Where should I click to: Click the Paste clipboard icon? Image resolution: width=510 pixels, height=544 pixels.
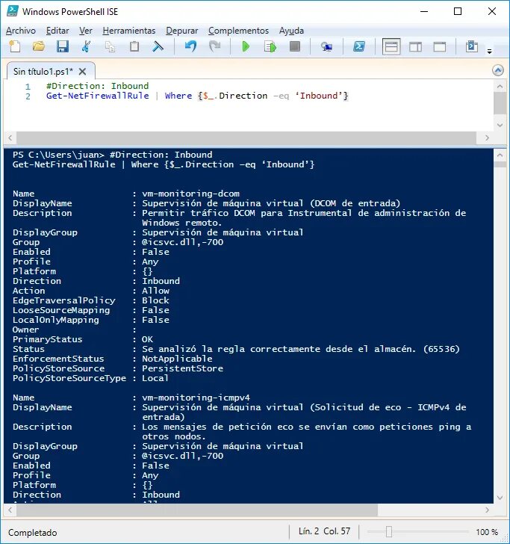(134, 46)
